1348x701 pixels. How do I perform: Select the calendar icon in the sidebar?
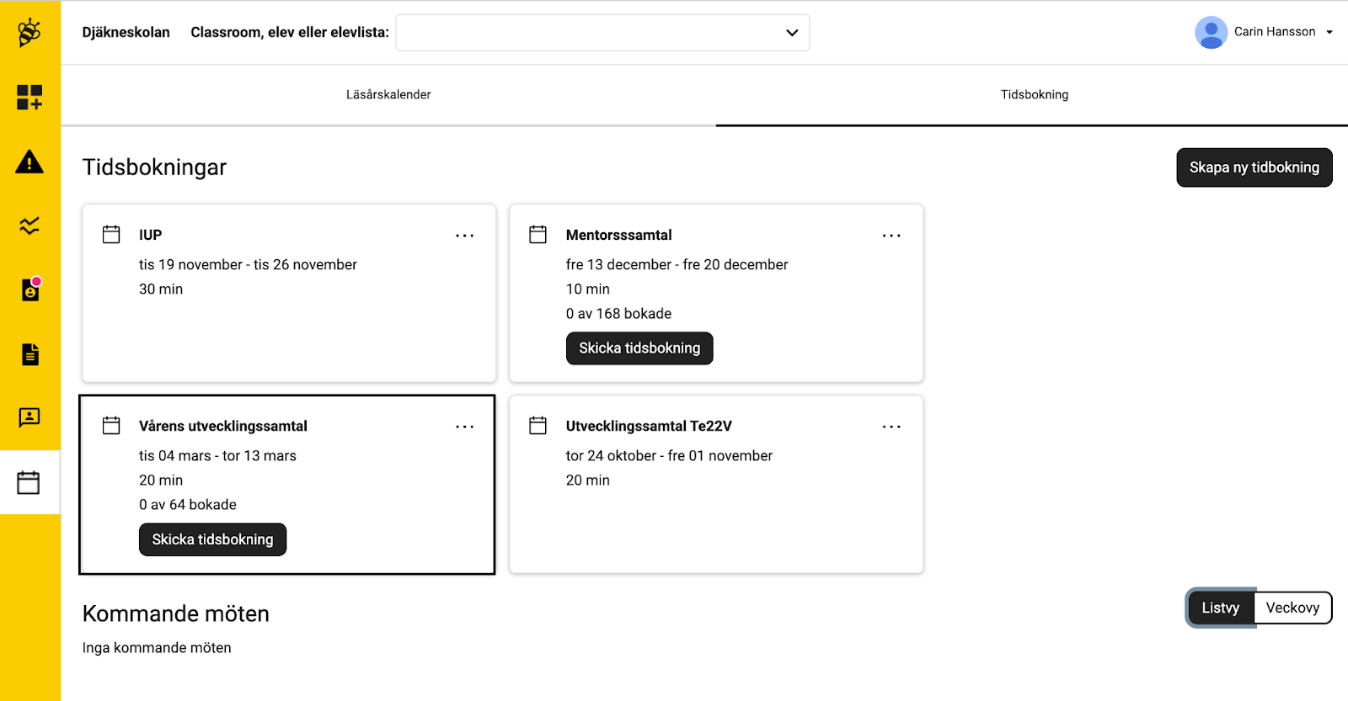point(29,482)
